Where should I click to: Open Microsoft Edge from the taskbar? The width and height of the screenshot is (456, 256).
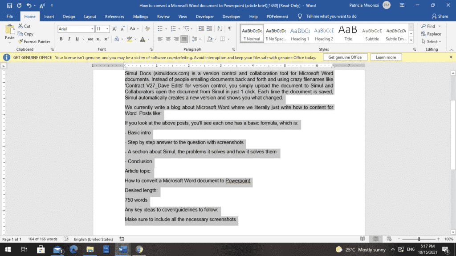tap(73, 249)
